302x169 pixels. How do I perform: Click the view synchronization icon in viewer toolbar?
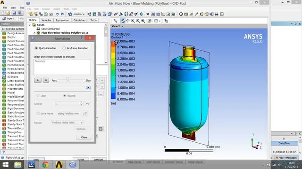click(x=166, y=21)
